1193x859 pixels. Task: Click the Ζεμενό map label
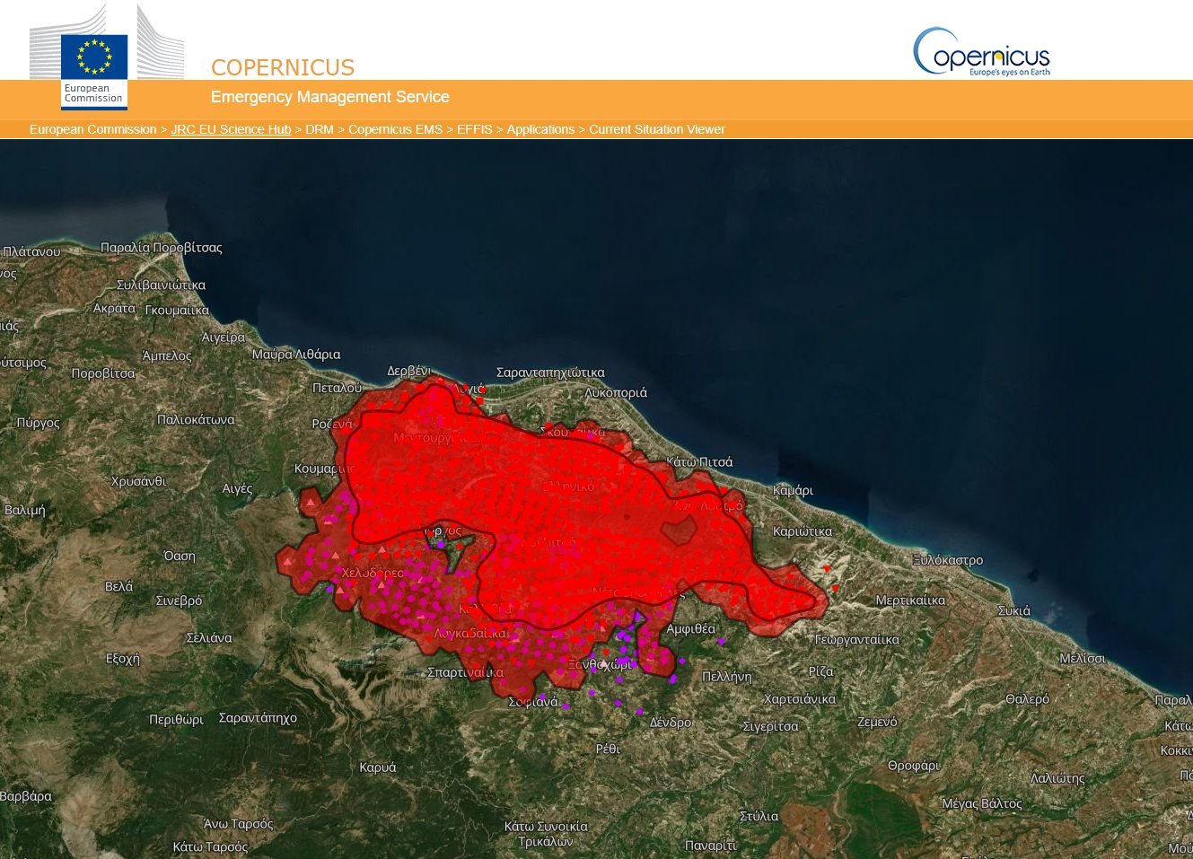tap(876, 722)
